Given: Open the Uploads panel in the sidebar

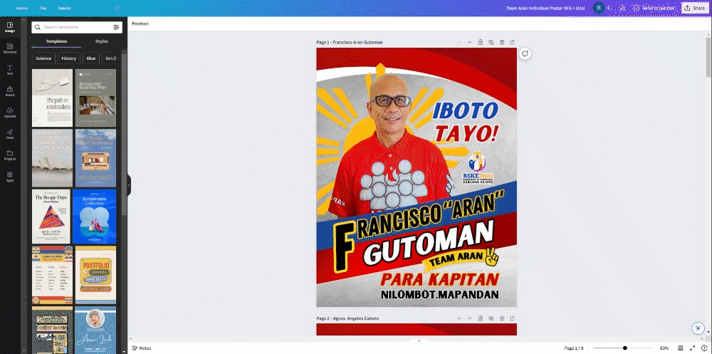Looking at the screenshot, I should click(x=10, y=113).
